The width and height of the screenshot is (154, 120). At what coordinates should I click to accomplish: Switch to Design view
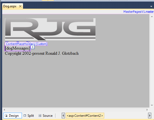tap(12, 116)
